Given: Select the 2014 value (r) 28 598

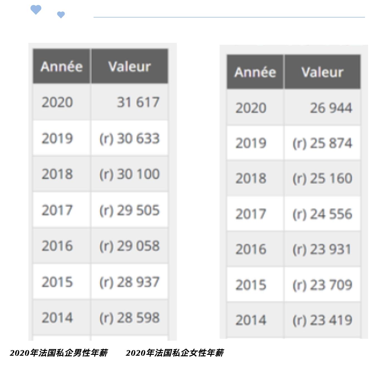Looking at the screenshot, I should click(x=129, y=317).
